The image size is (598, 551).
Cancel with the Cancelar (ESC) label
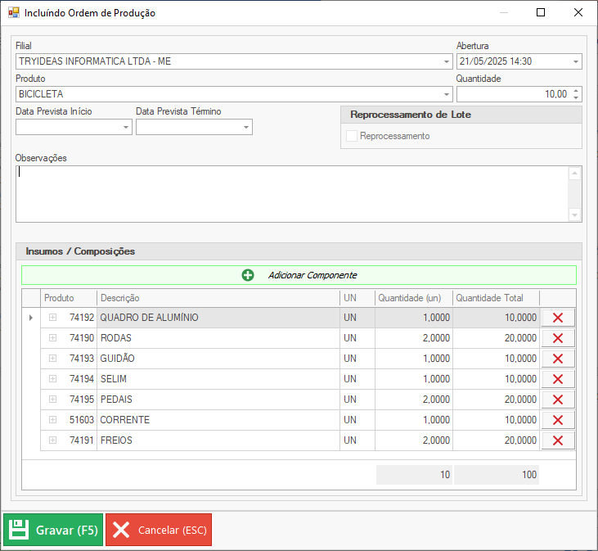pos(173,530)
